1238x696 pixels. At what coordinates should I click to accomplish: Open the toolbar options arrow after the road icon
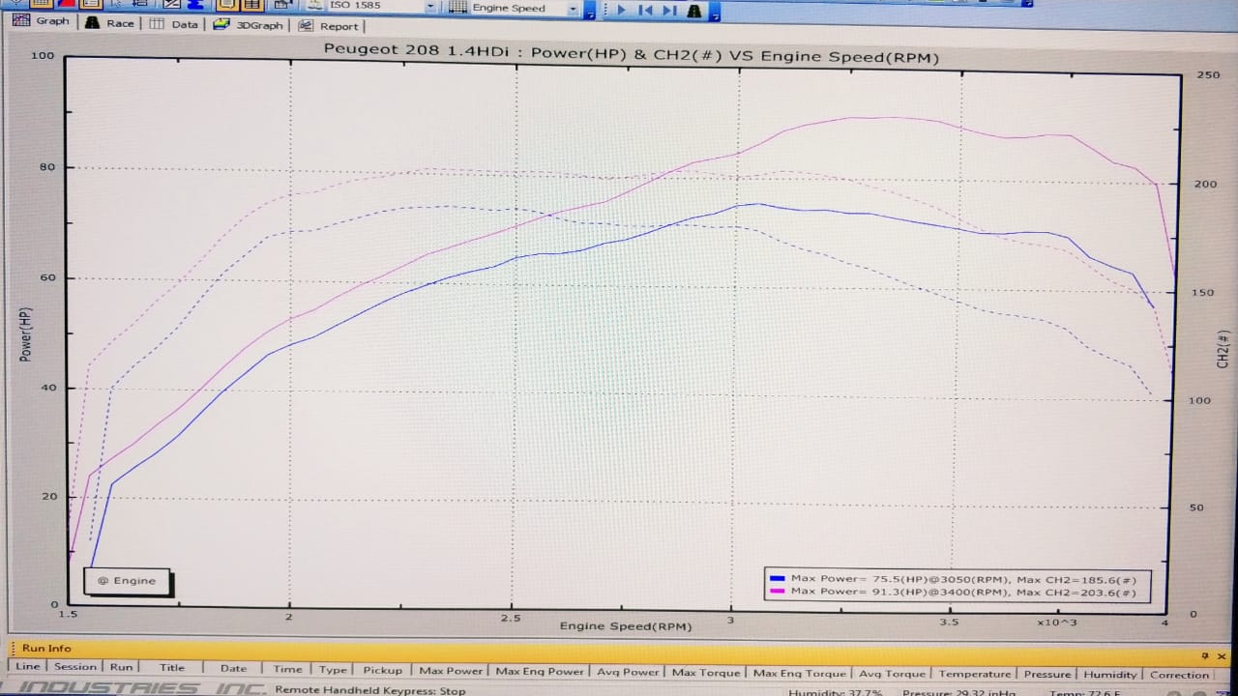tap(713, 12)
